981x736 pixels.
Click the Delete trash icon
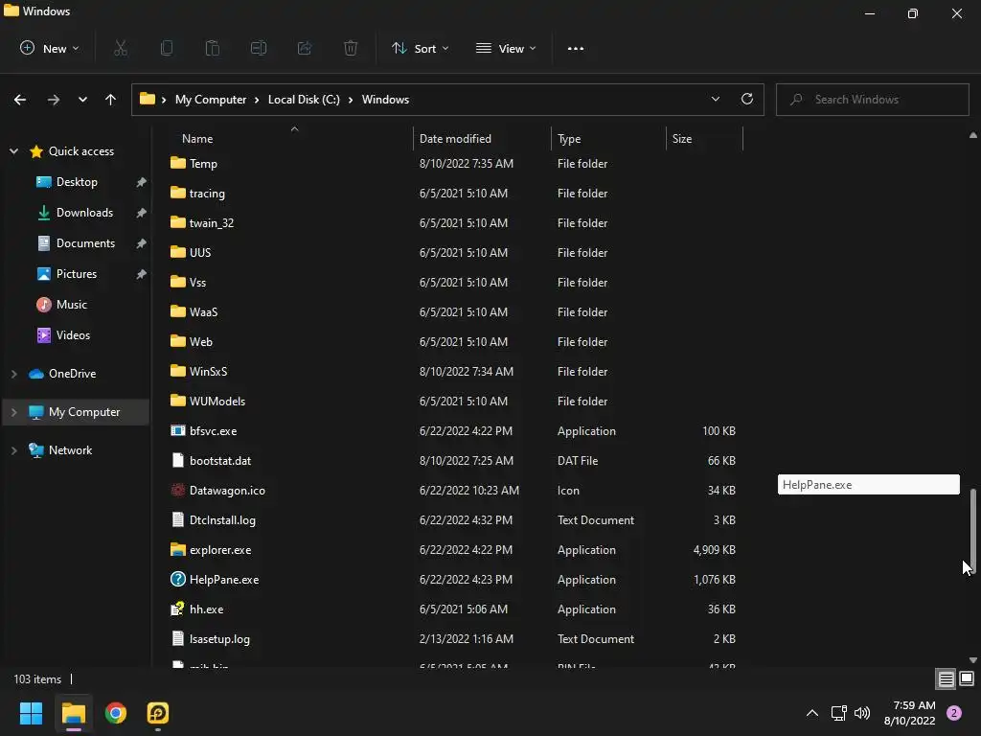pos(351,48)
